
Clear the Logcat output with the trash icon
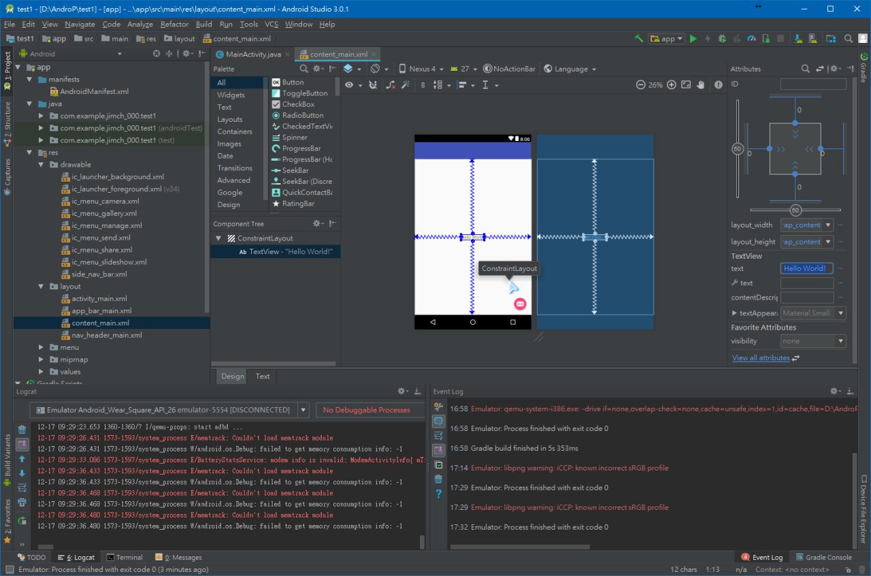pos(22,430)
